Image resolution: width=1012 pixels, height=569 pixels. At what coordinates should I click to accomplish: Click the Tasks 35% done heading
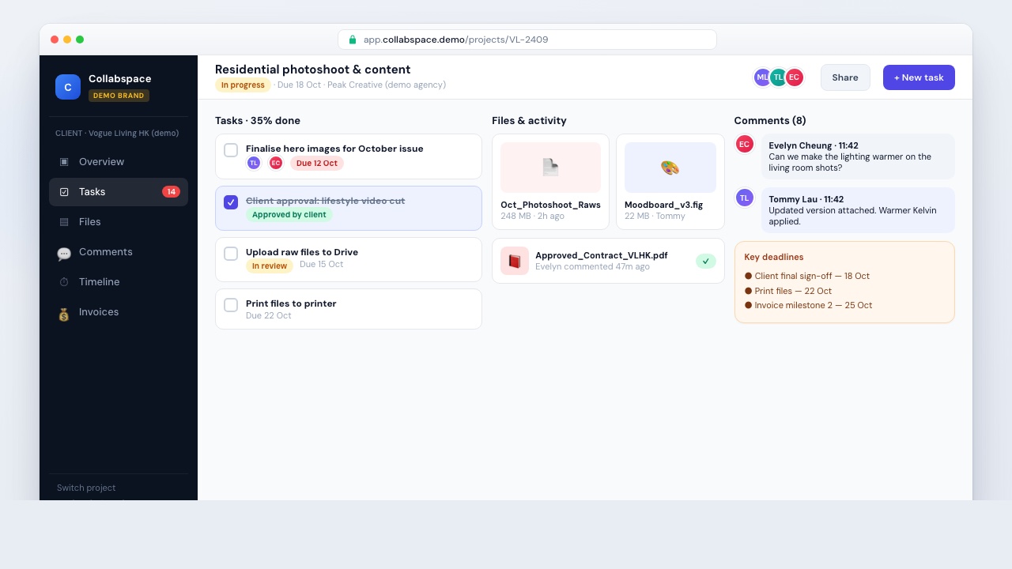[258, 121]
